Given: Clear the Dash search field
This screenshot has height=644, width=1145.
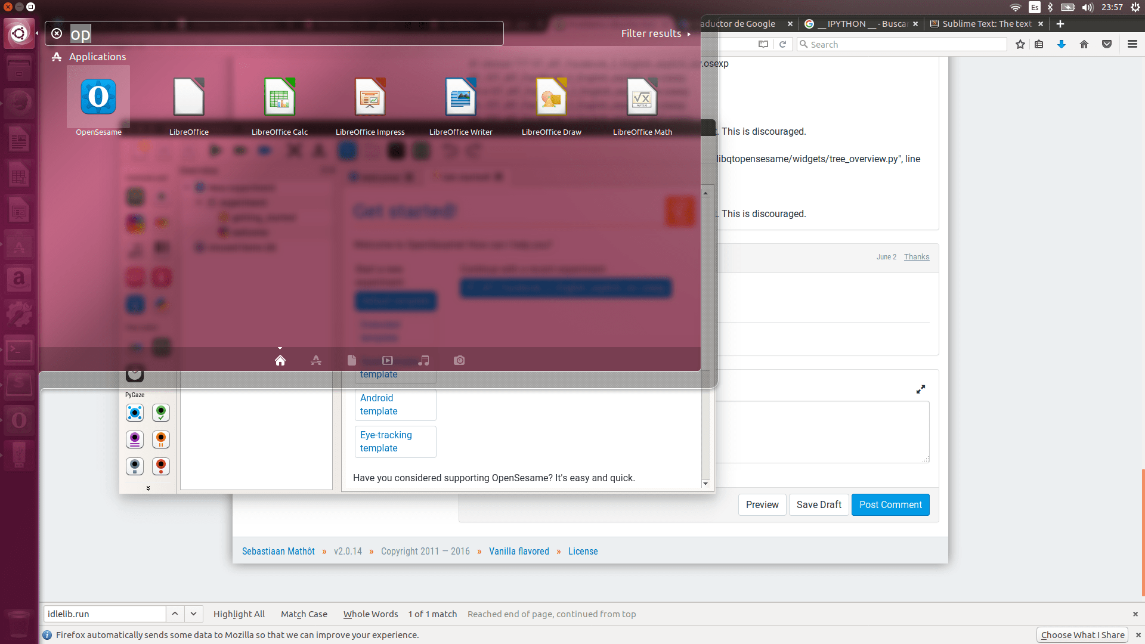Looking at the screenshot, I should pos(57,33).
